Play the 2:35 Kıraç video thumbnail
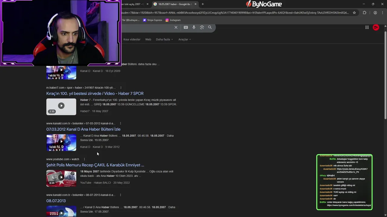The width and height of the screenshot is (387, 217). (61, 107)
